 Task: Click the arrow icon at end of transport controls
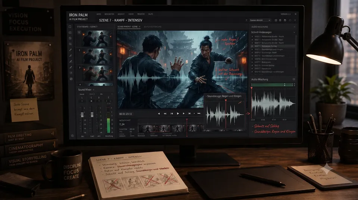(x=199, y=113)
